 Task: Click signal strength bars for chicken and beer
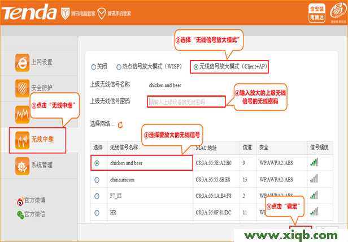[x=314, y=162]
